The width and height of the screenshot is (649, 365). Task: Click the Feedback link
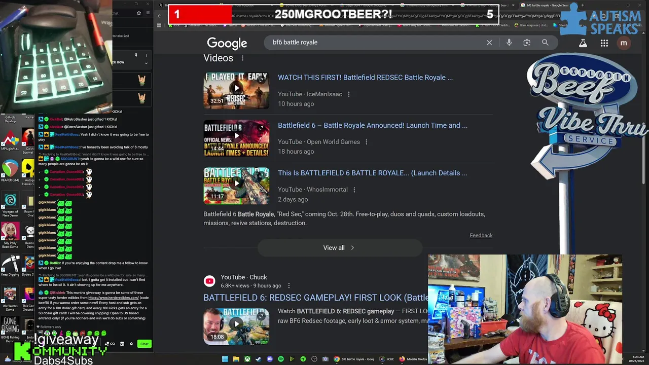481,235
